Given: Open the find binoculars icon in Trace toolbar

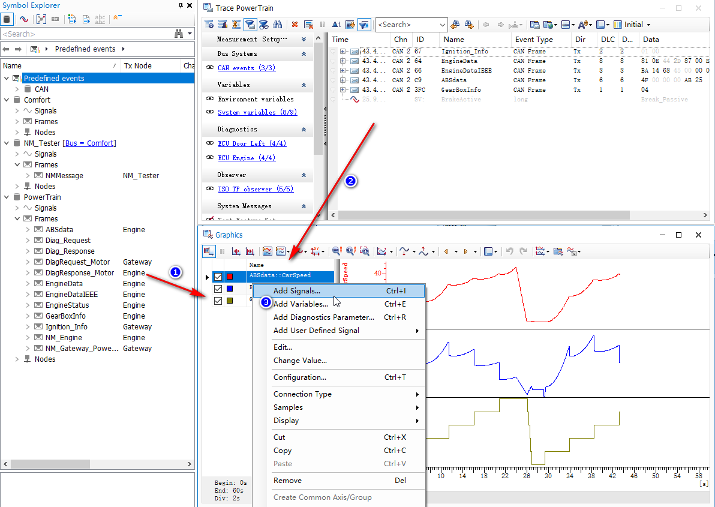Looking at the screenshot, I should click(x=277, y=25).
